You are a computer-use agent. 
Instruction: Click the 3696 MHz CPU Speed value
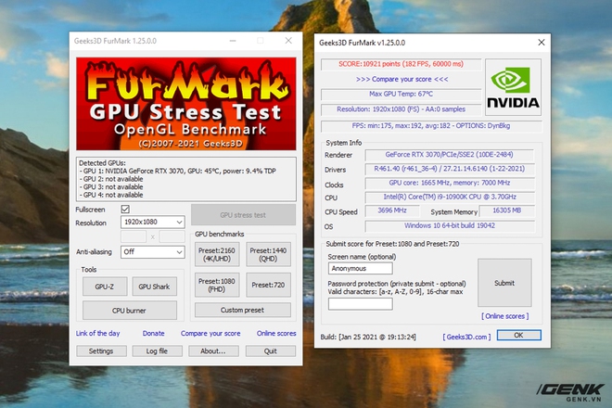tap(392, 210)
